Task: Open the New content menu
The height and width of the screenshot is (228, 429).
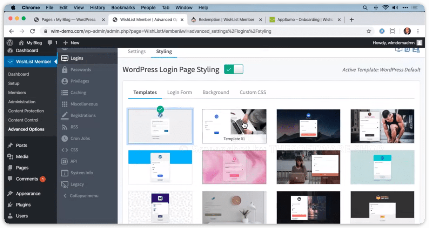Action: tap(71, 43)
